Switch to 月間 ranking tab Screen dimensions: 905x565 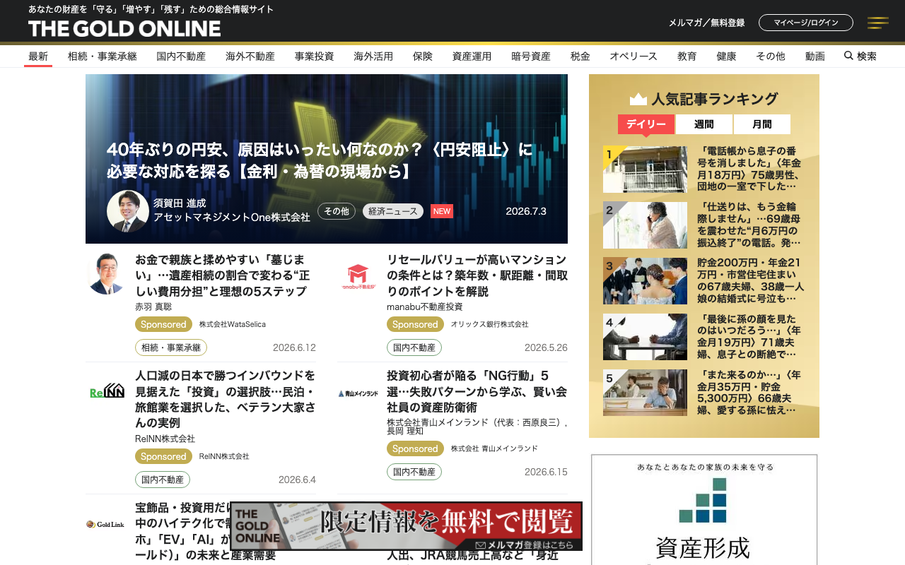762,124
